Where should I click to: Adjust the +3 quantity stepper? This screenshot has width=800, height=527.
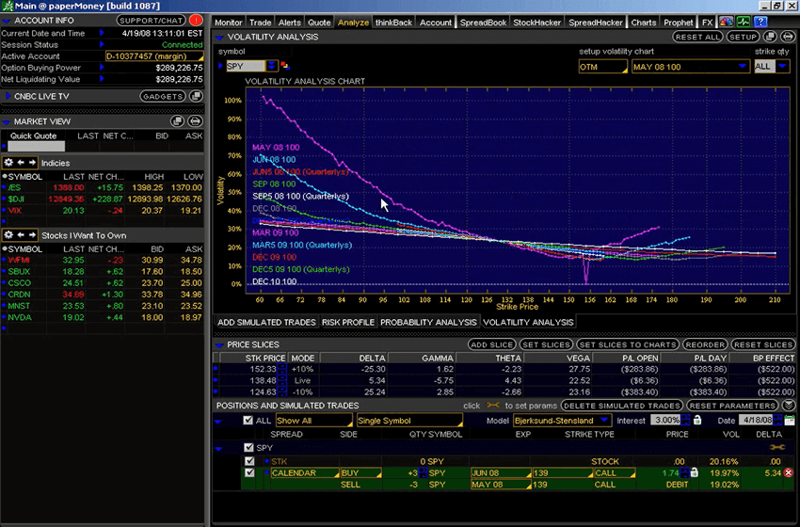tap(423, 473)
